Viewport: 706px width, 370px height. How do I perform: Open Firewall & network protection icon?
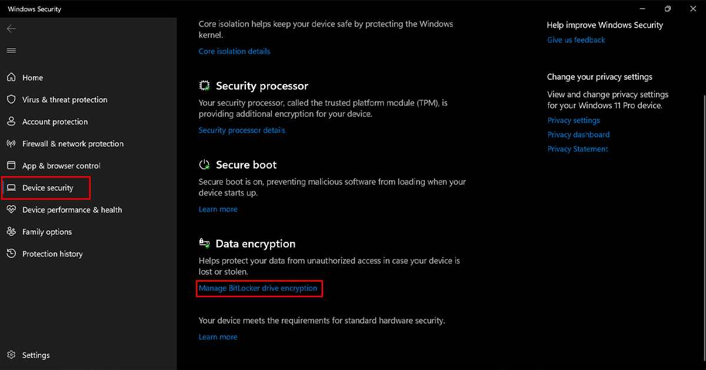12,143
